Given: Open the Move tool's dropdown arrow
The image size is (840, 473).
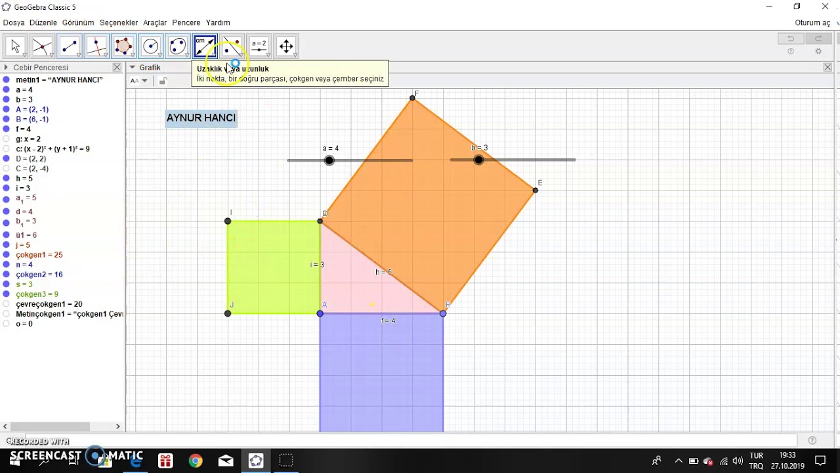Looking at the screenshot, I should (x=25, y=55).
